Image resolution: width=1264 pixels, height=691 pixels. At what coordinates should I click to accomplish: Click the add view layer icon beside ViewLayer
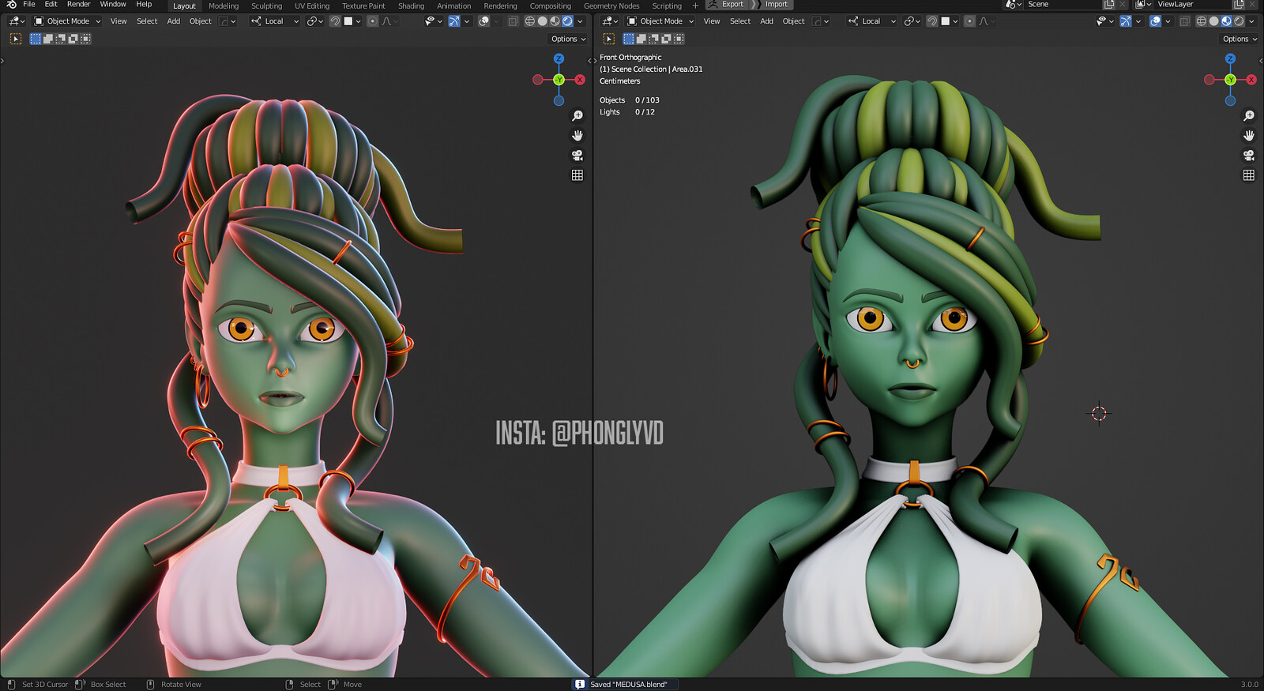coord(1238,5)
